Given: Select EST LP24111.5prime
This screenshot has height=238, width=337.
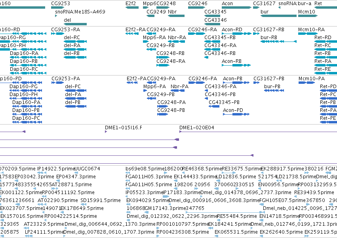Looking at the screenshot, I should [44, 232].
